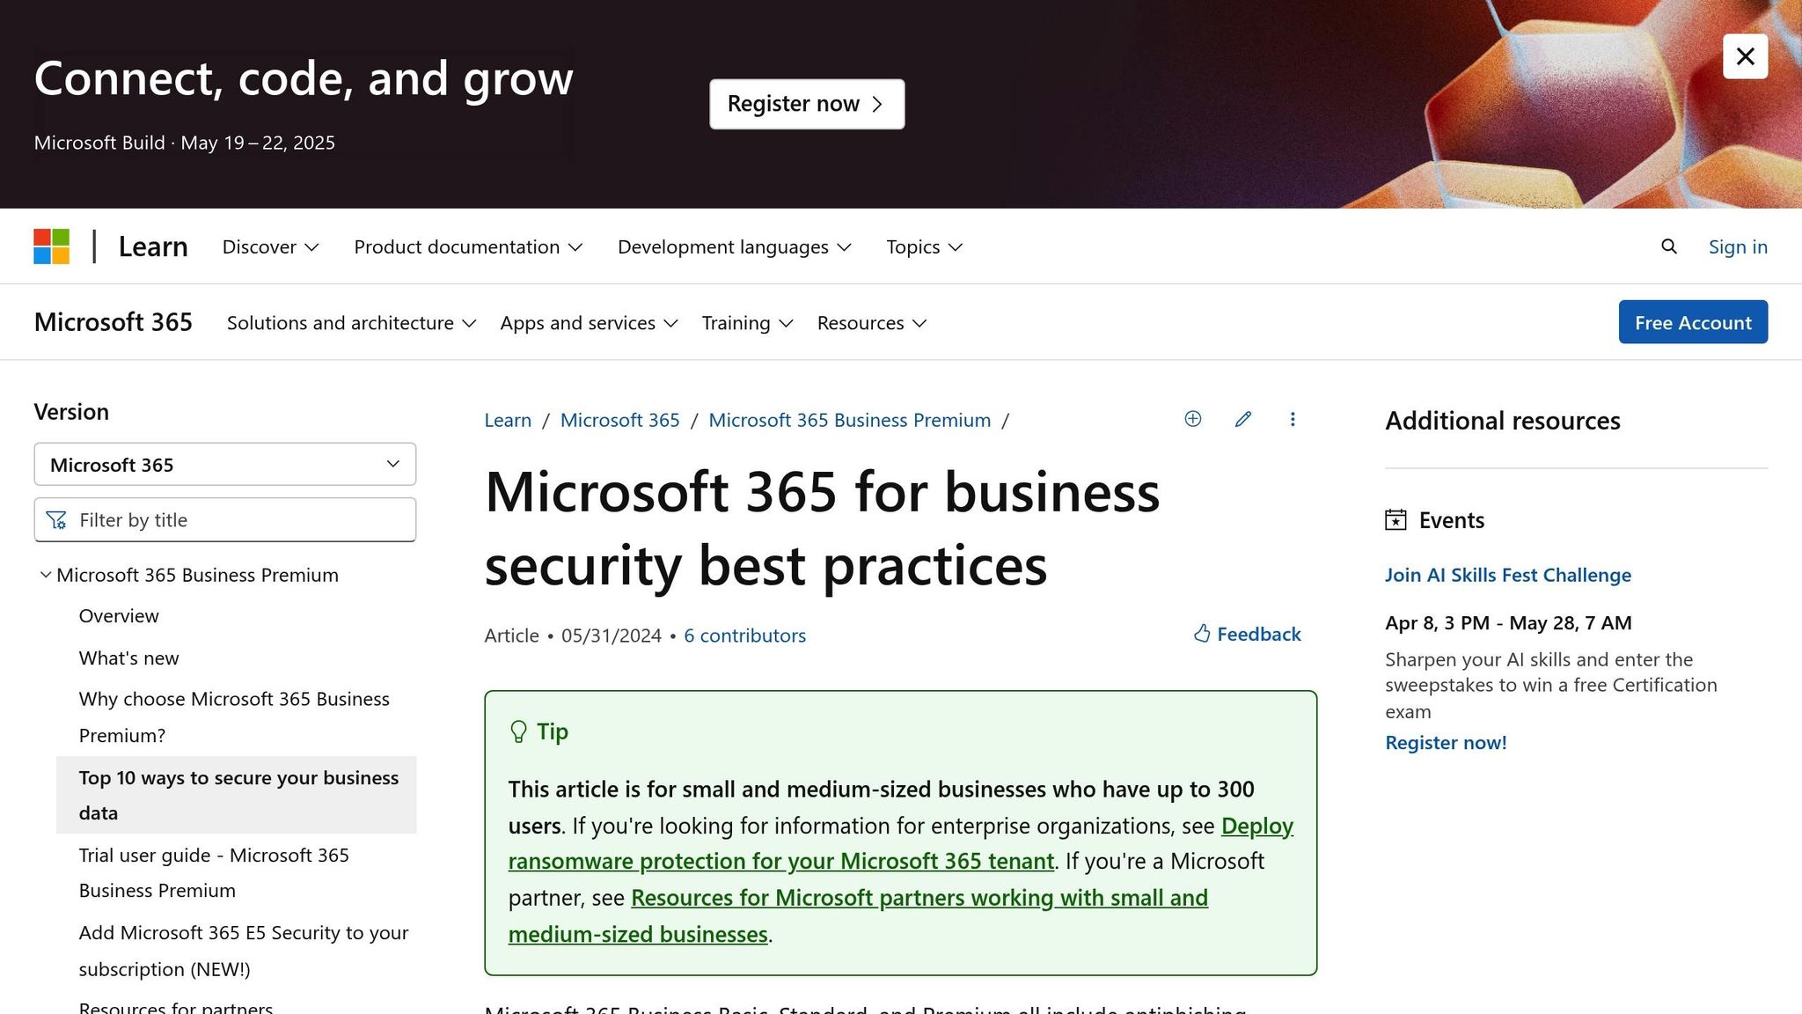
Task: Expand the Discover menu
Action: (270, 246)
